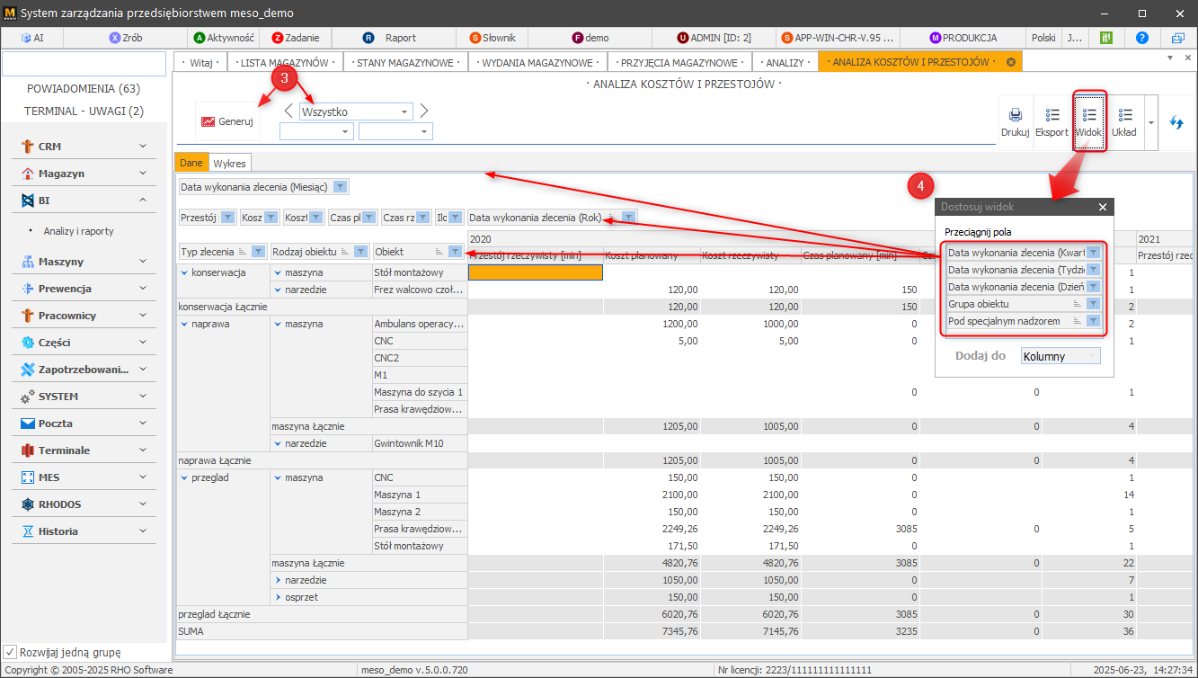Switch to Stany magazynowe tab
Screen dimensions: 1198x678
404,63
